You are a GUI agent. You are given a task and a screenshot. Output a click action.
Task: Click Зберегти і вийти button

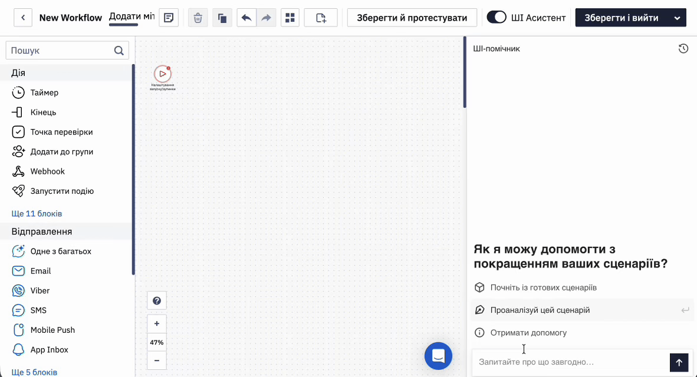pyautogui.click(x=622, y=18)
